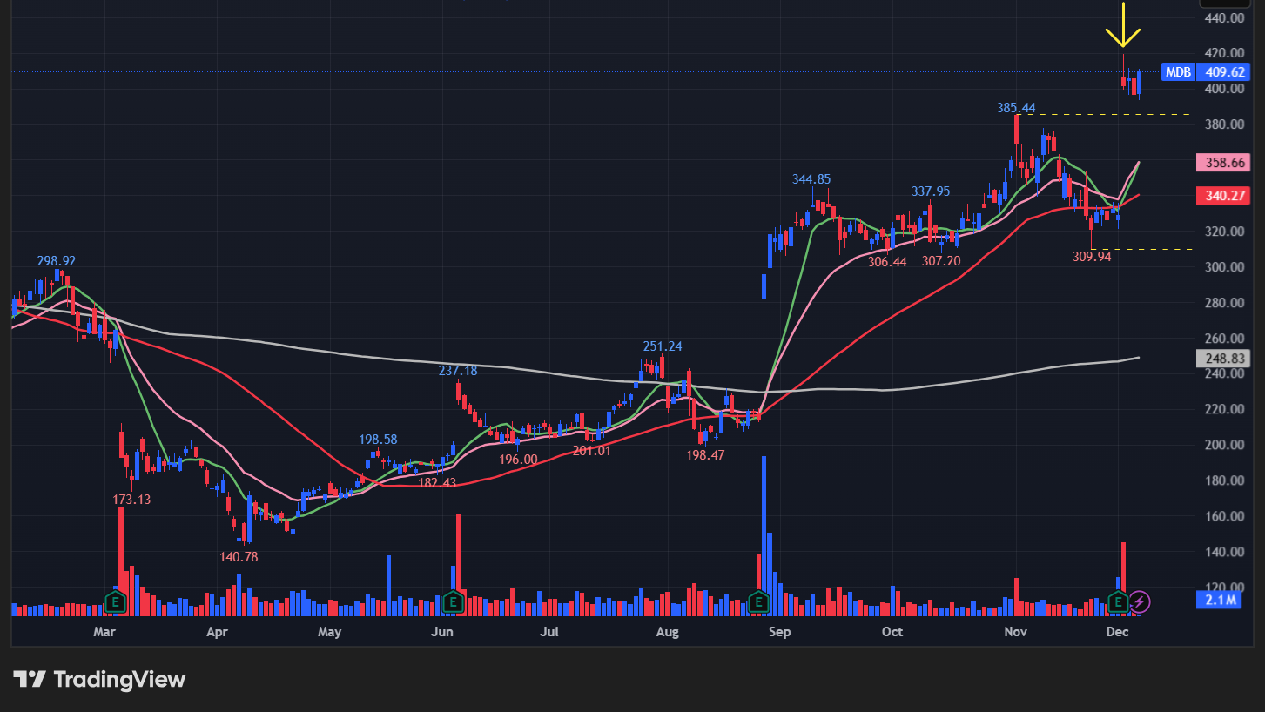Click the purple lightning bolt icon

tap(1141, 601)
